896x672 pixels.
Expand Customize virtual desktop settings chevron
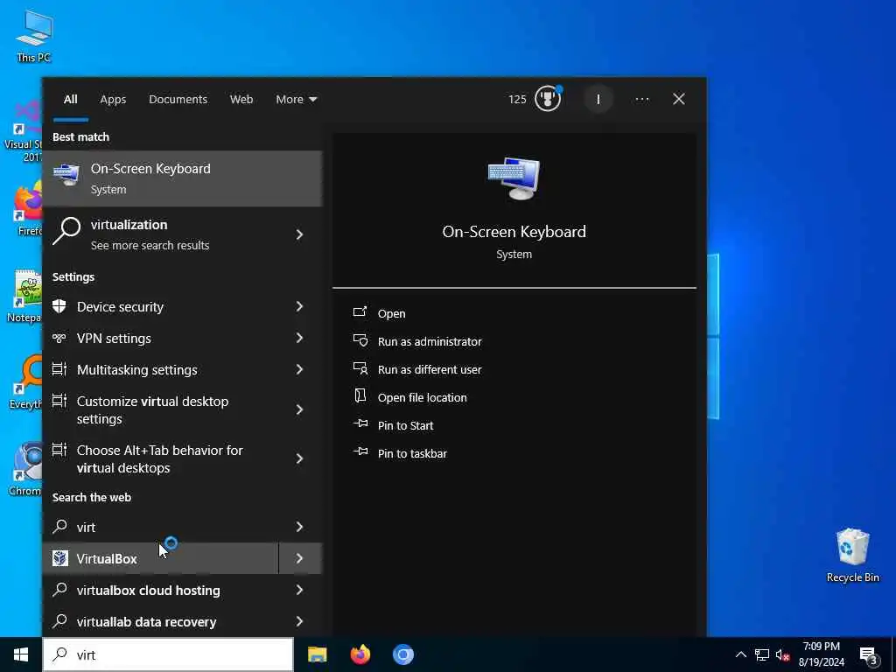(299, 409)
